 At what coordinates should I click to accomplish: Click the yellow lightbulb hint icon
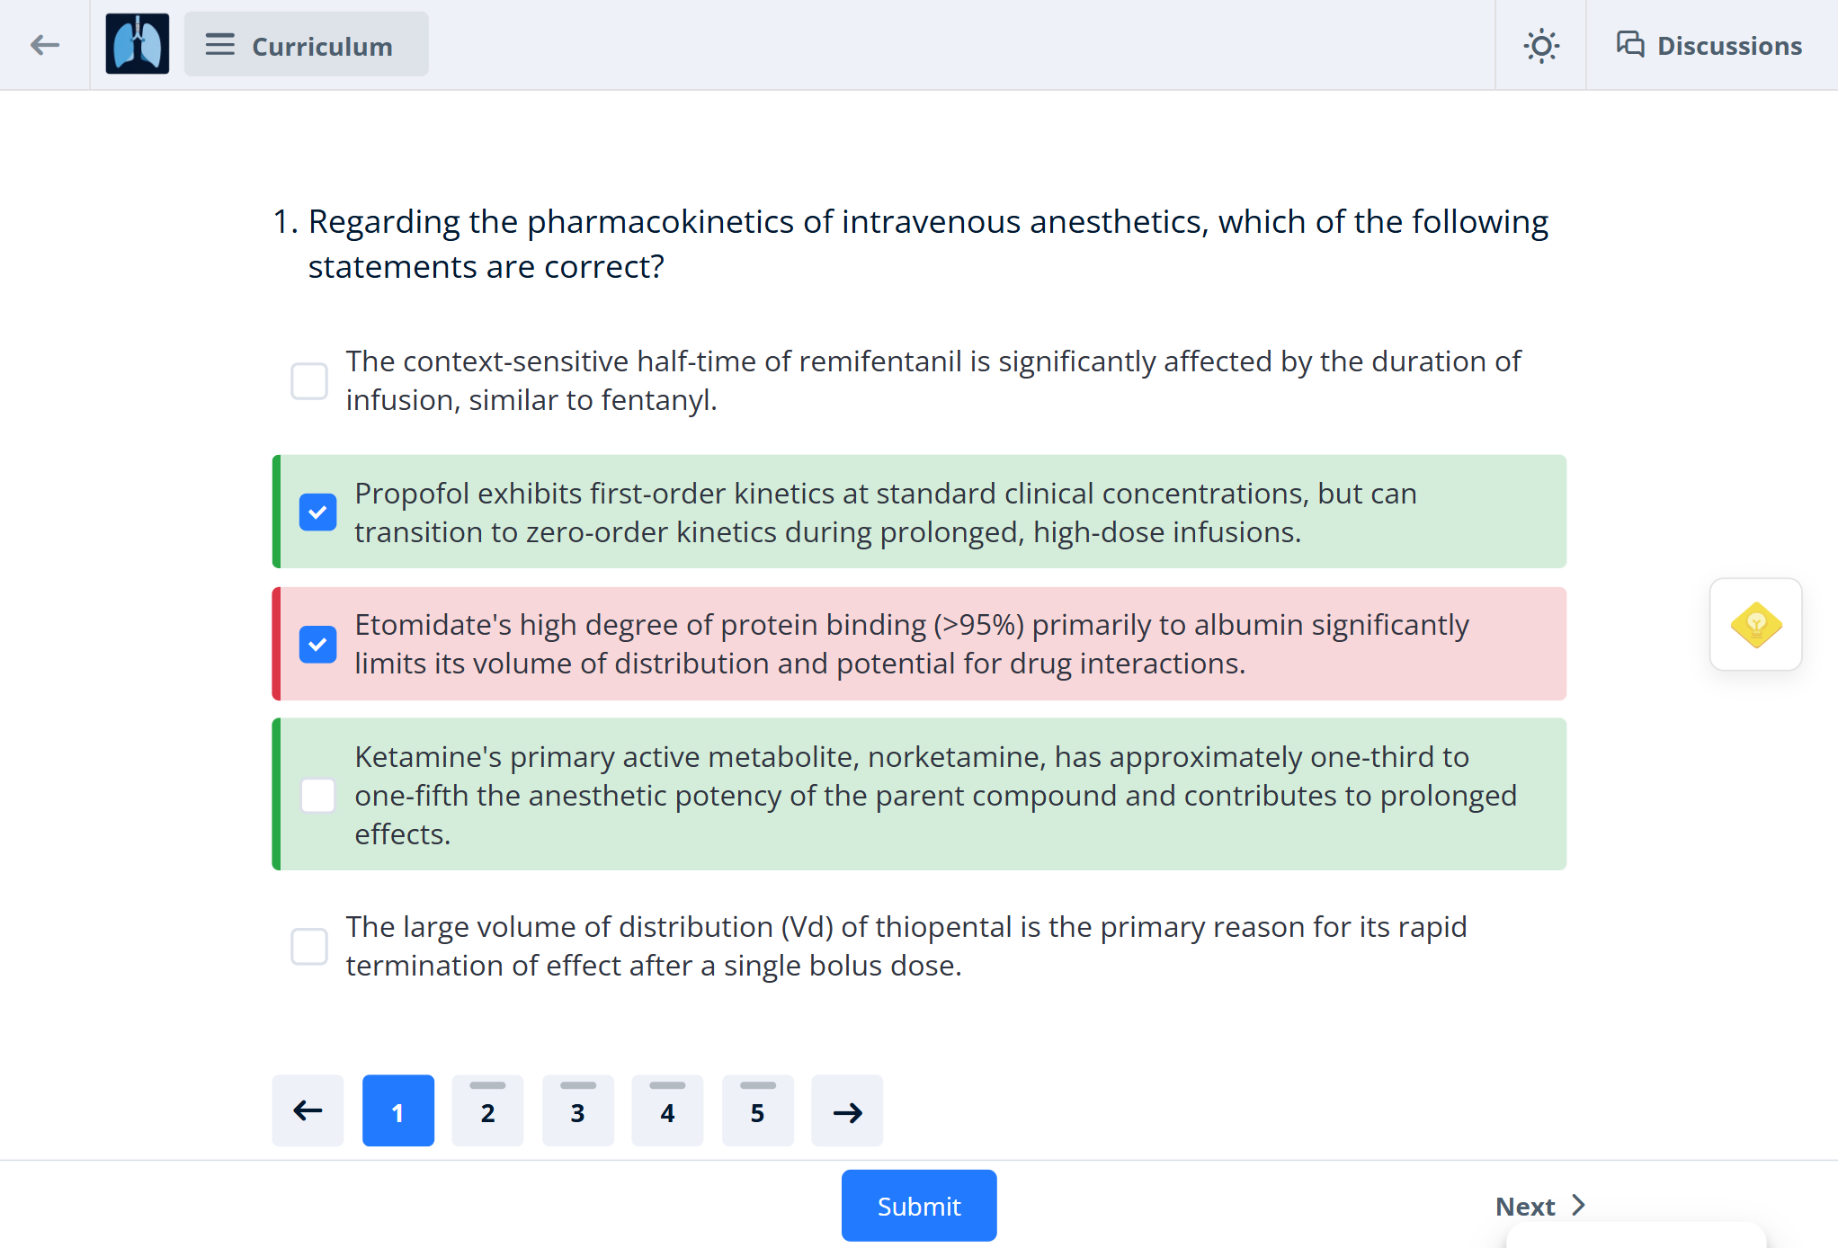(1754, 625)
